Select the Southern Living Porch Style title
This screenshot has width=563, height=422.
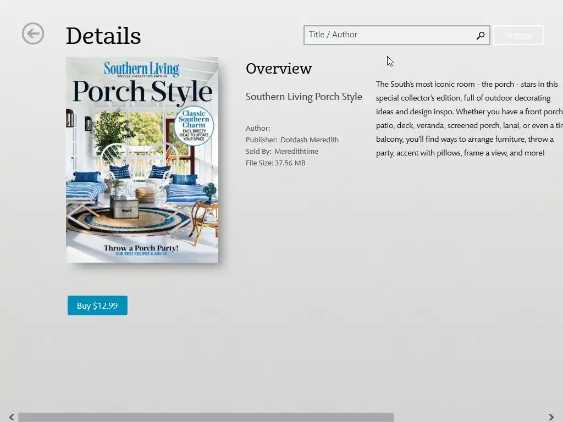(x=303, y=97)
